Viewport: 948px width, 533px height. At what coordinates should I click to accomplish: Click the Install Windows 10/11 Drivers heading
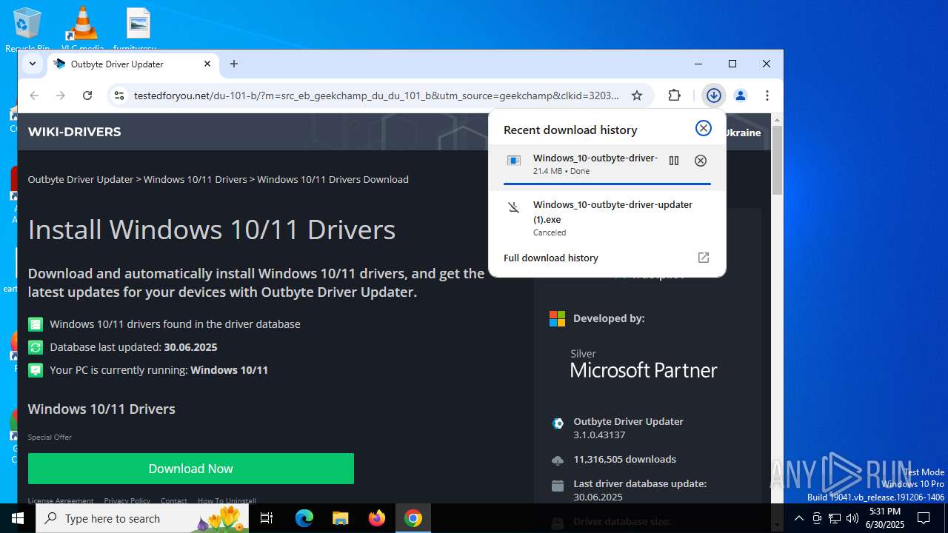pos(212,229)
